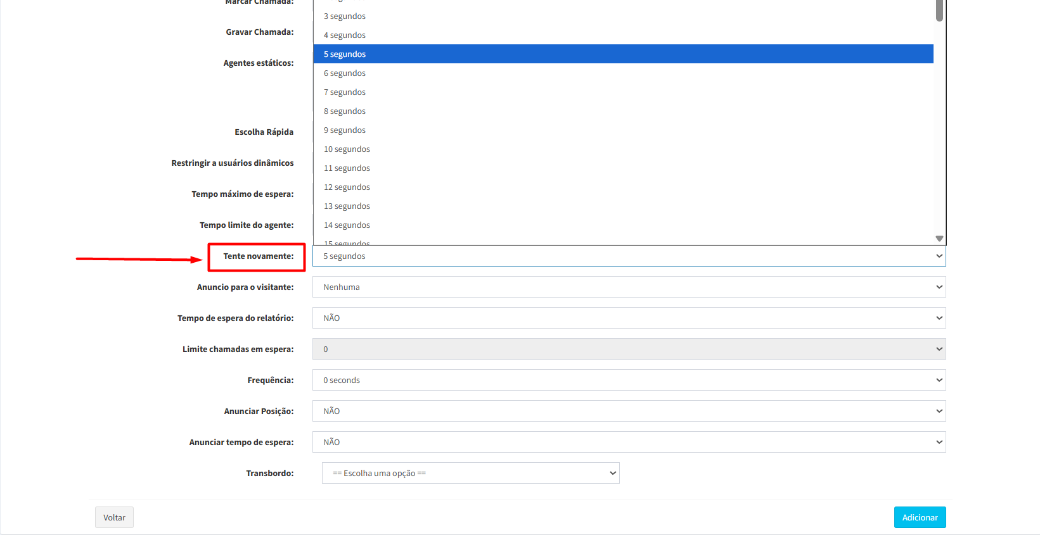Pick '12 segundos' from dropdown list
The height and width of the screenshot is (535, 1040).
[x=347, y=187]
